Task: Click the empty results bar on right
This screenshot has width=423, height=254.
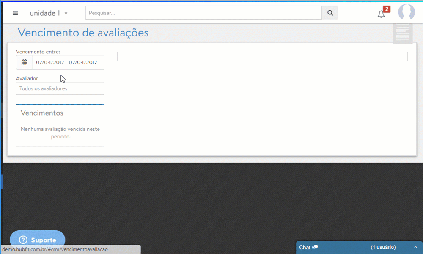Action: pyautogui.click(x=262, y=56)
